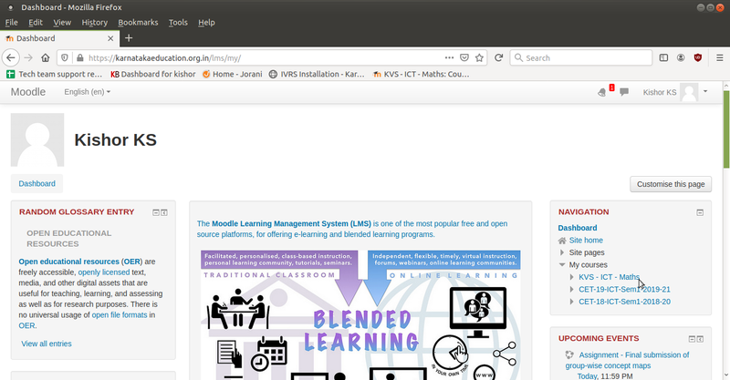Screen dimensions: 730x380
Task: Reload the current page
Action: coord(498,57)
